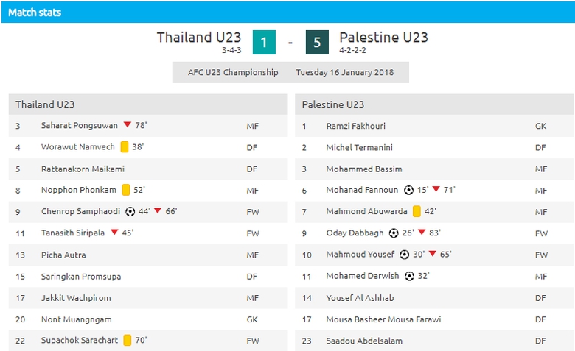Click Palestine's score box showing 5
The height and width of the screenshot is (351, 575).
[317, 43]
